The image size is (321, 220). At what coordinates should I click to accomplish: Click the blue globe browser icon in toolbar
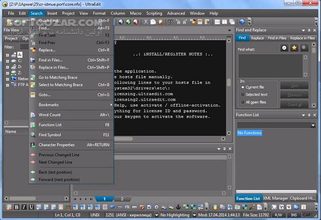pyautogui.click(x=242, y=22)
